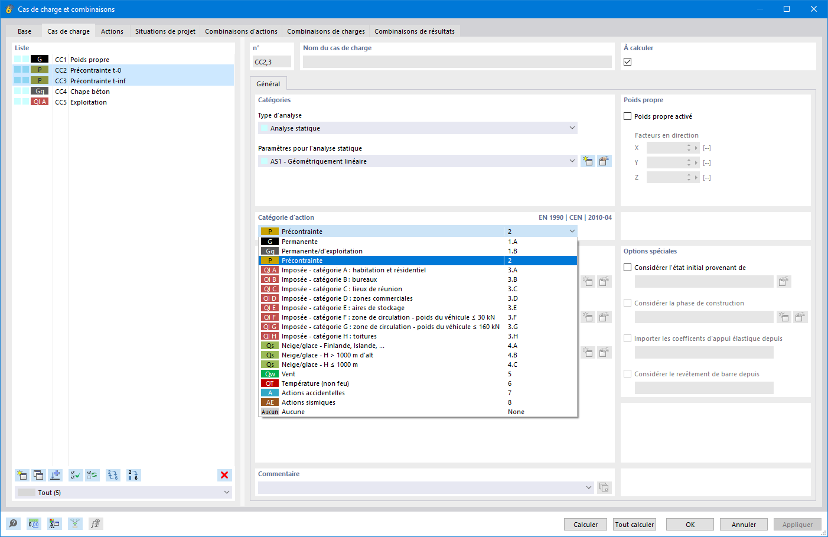Viewport: 828px width, 537px height.
Task: Pick Actions sismiques option
Action: click(x=418, y=402)
